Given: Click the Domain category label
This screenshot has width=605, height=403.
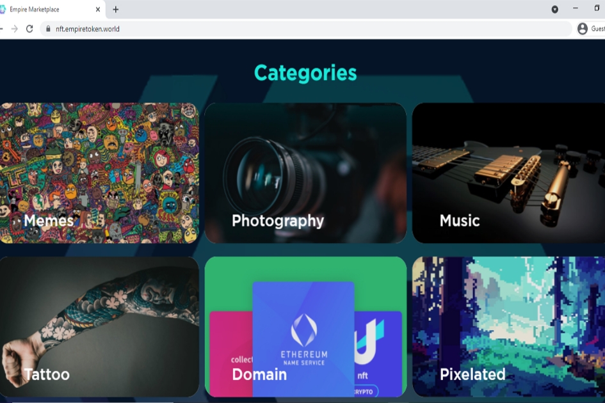Looking at the screenshot, I should [x=259, y=374].
